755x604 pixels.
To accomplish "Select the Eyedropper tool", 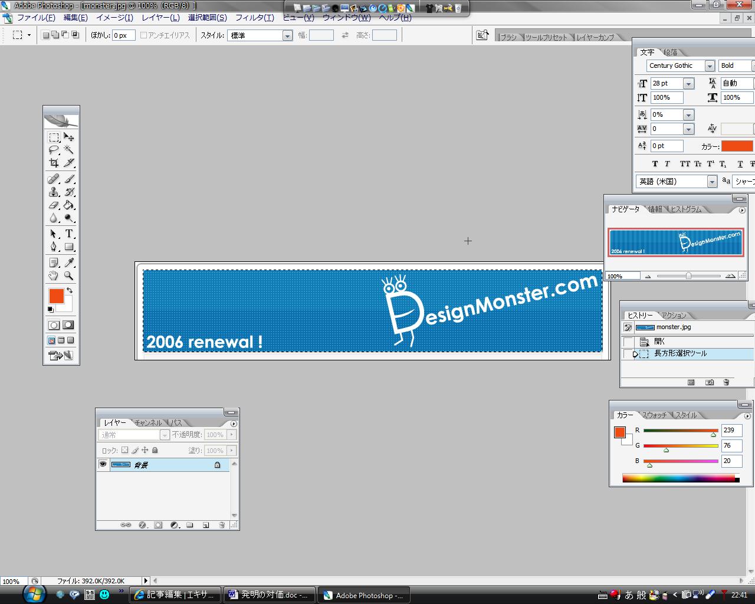I will pyautogui.click(x=69, y=262).
